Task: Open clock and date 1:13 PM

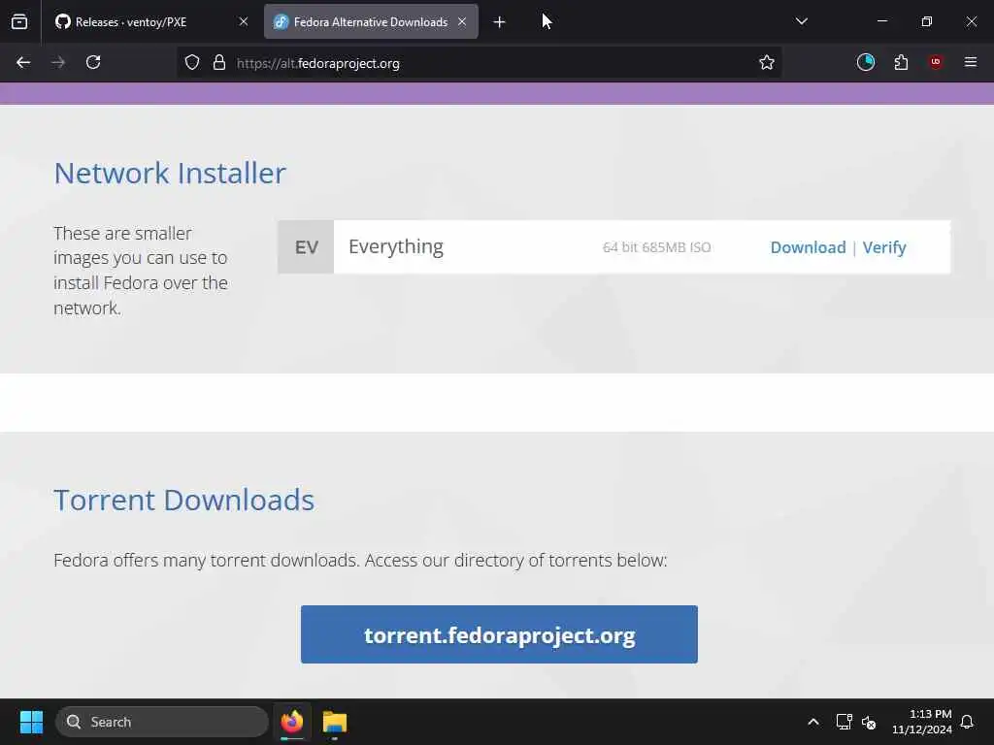Action: pos(922,722)
